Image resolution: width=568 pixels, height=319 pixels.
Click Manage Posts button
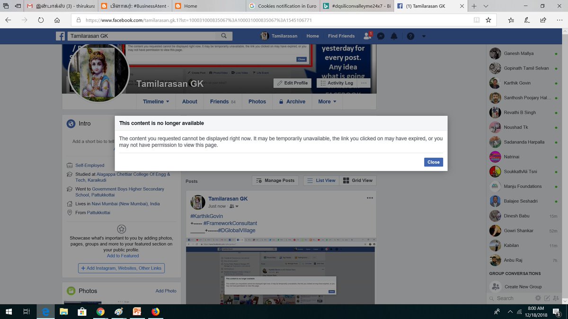(275, 181)
